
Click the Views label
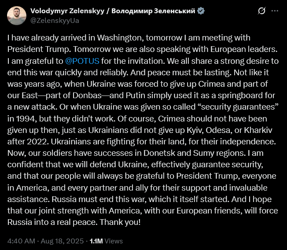114,241
